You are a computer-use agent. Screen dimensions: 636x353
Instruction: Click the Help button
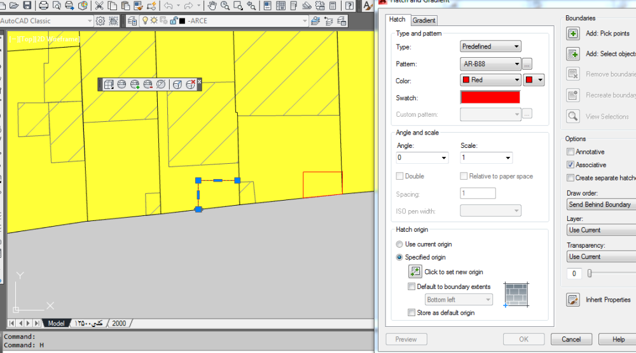click(x=618, y=340)
